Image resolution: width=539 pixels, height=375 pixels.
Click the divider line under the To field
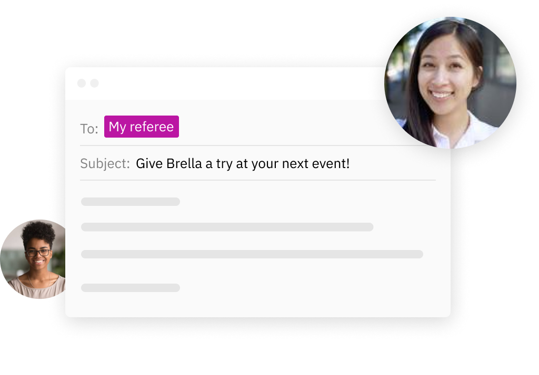tap(258, 145)
